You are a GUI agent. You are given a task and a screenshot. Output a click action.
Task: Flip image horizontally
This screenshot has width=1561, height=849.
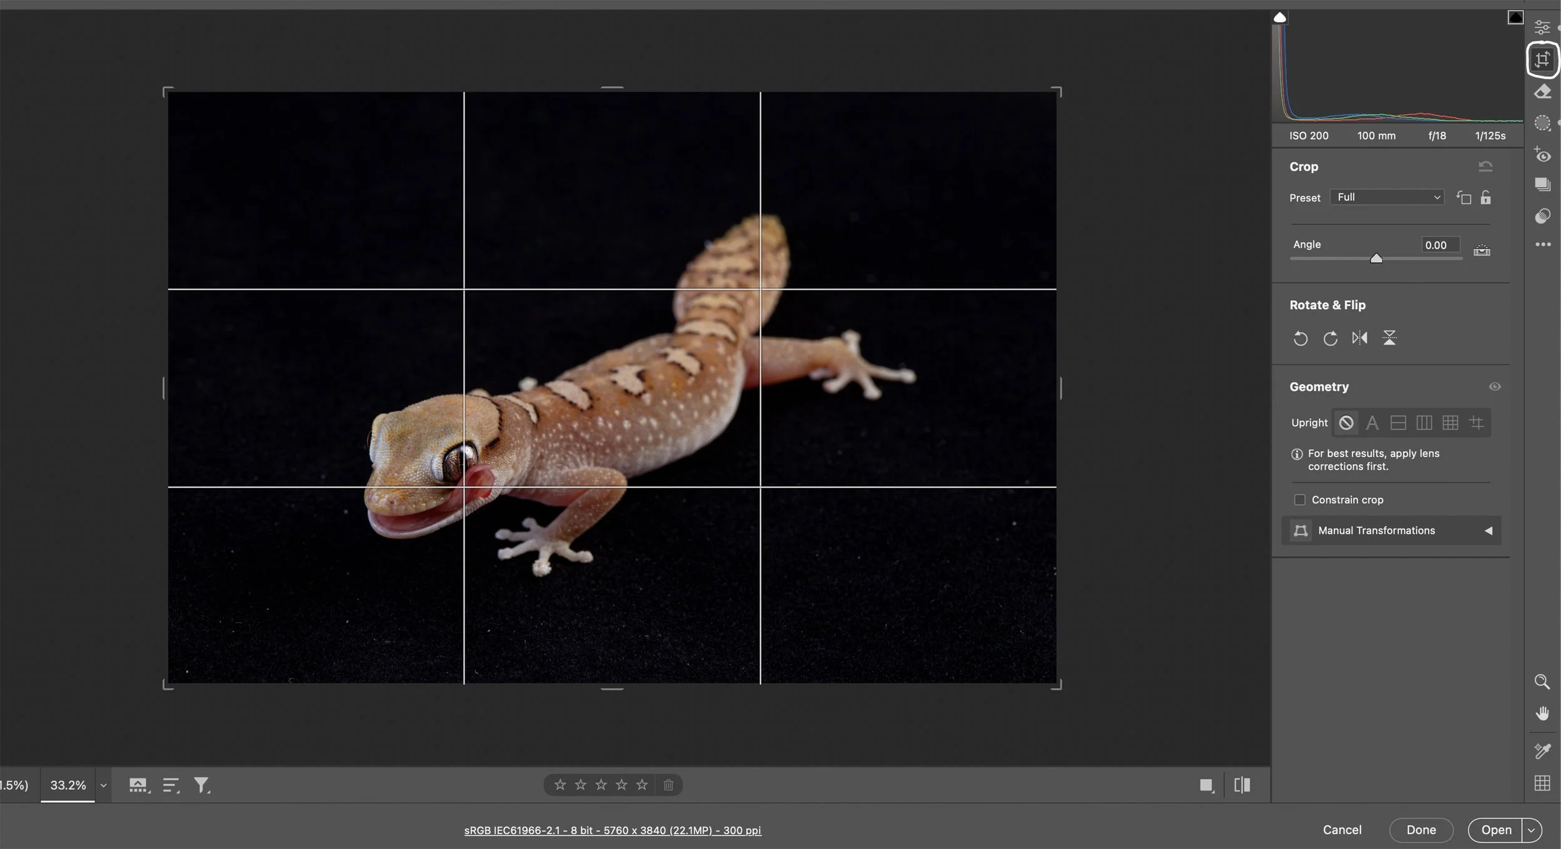point(1359,338)
